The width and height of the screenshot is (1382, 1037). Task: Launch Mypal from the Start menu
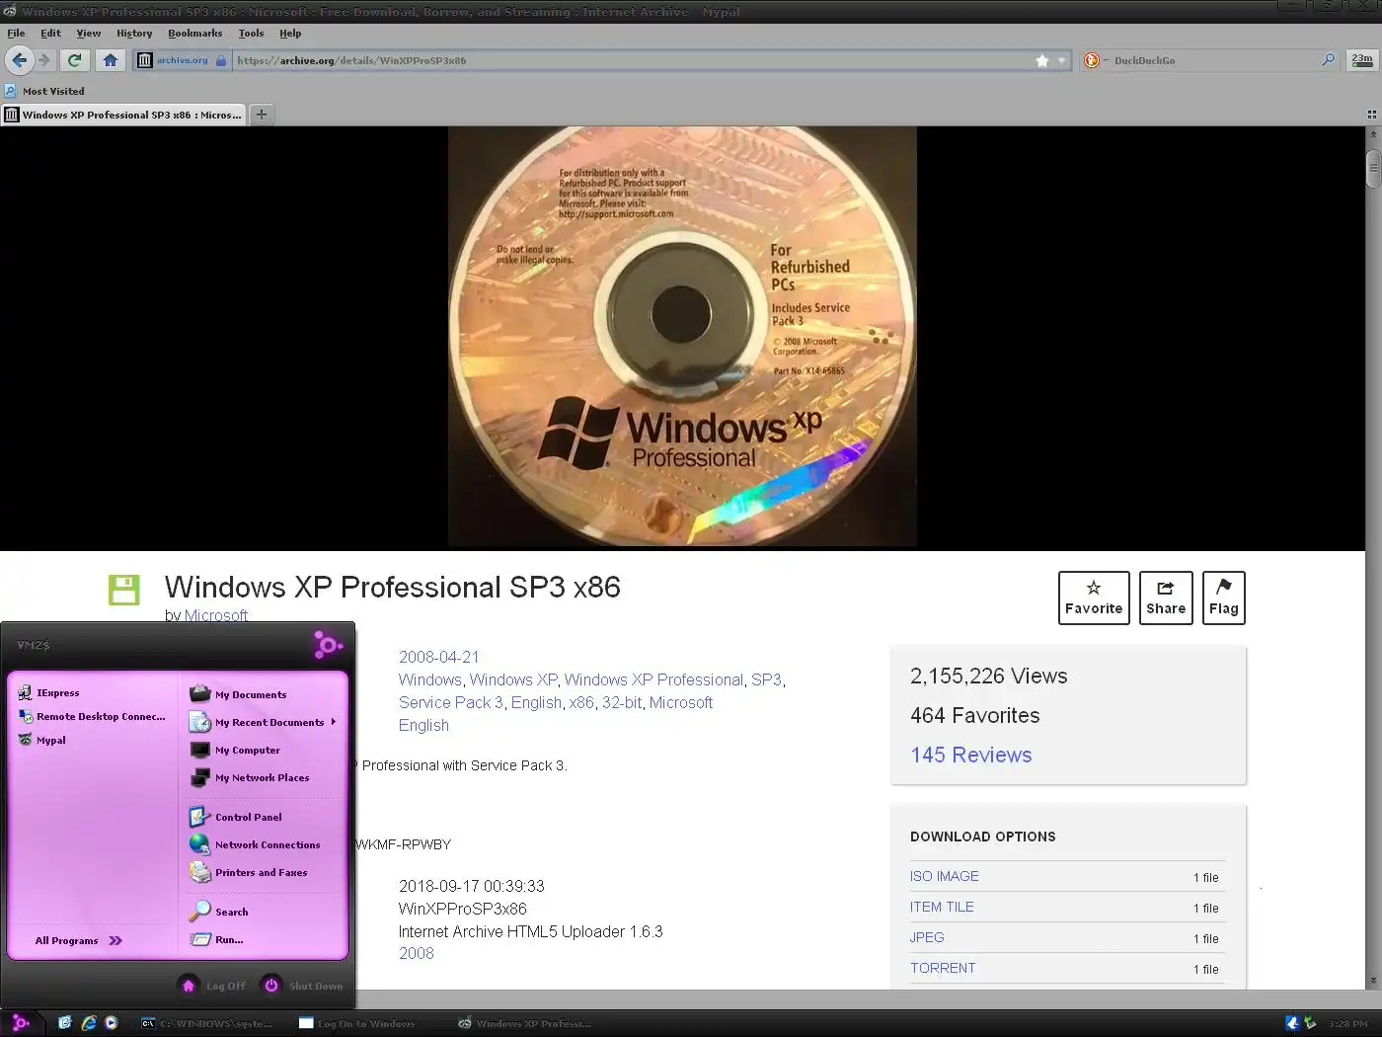click(x=42, y=740)
